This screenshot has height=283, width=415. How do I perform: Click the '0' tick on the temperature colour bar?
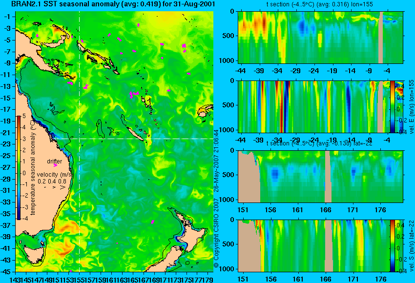click(x=24, y=173)
